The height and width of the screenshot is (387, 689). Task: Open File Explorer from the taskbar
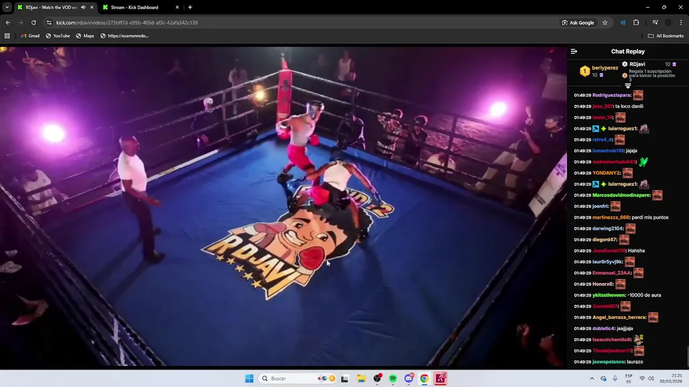pyautogui.click(x=361, y=378)
